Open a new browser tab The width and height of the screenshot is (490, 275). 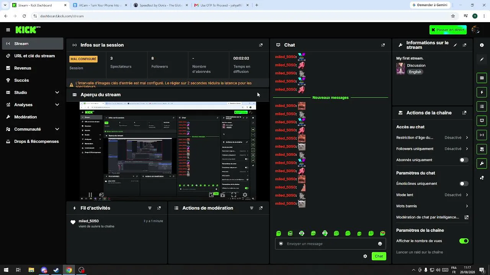point(256,5)
